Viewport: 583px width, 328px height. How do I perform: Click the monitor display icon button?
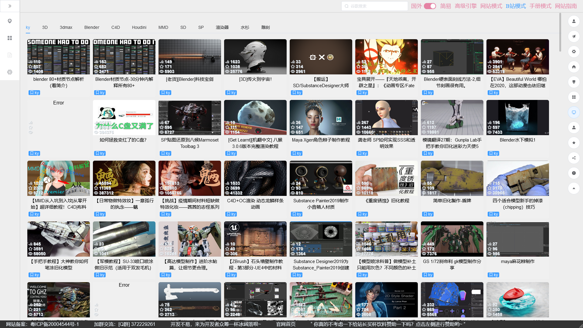coord(574,112)
